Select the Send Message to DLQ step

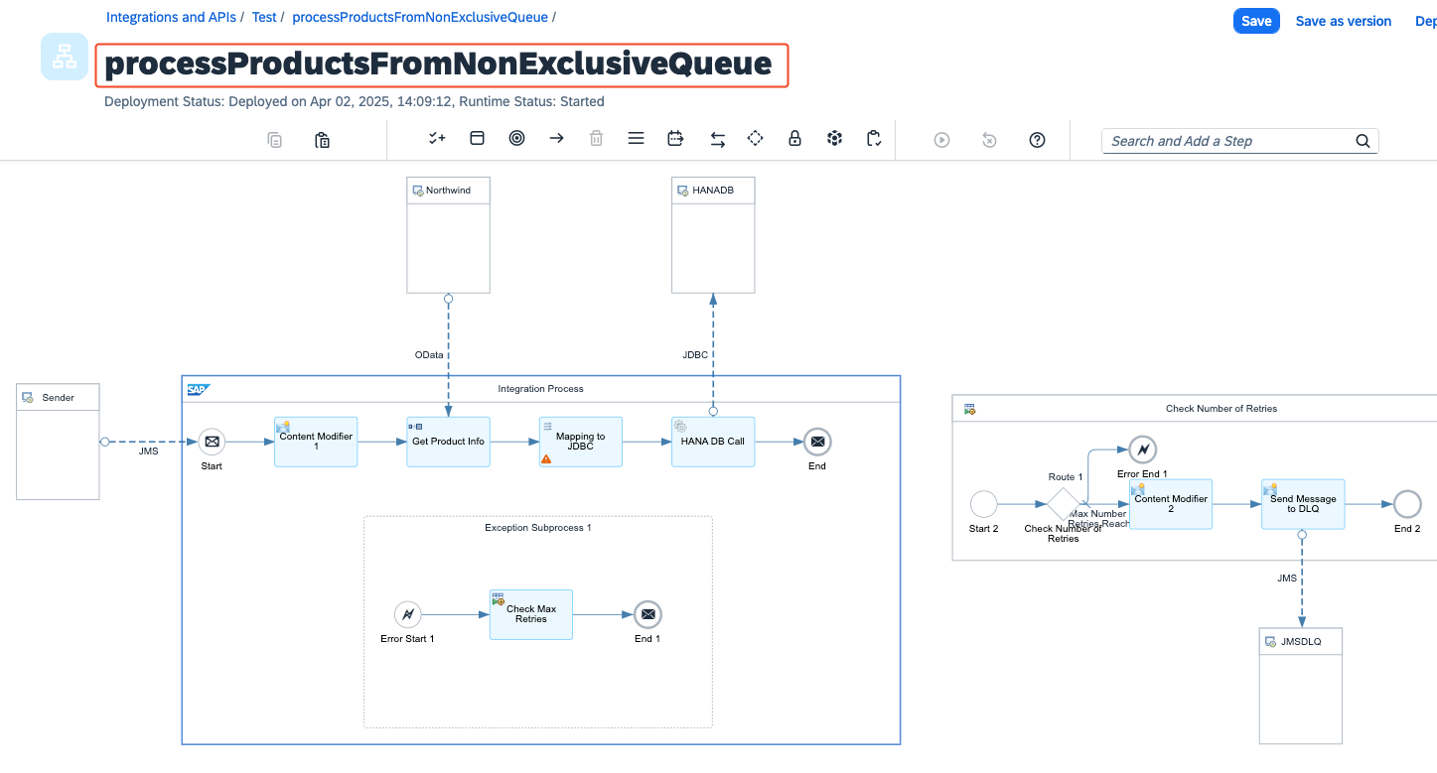point(1303,504)
